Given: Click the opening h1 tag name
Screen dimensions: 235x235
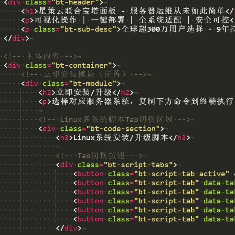Looking at the screenshot, I should (x=29, y=11).
